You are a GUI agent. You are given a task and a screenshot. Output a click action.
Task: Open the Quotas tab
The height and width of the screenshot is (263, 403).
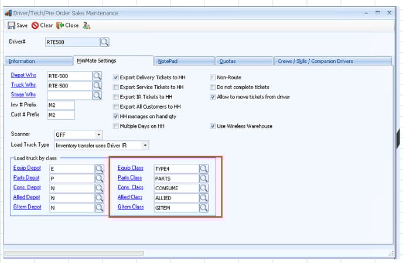[244, 61]
